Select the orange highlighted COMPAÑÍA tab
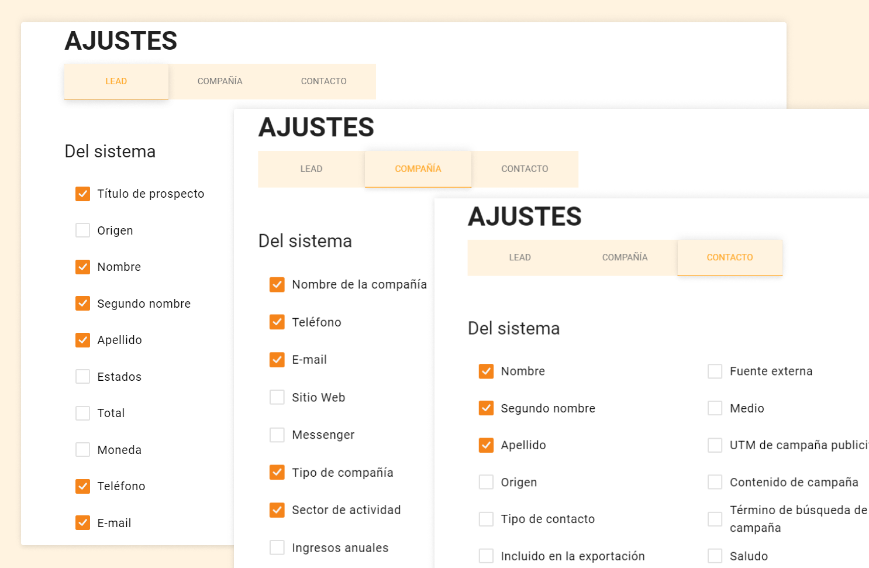The image size is (869, 568). pos(418,169)
